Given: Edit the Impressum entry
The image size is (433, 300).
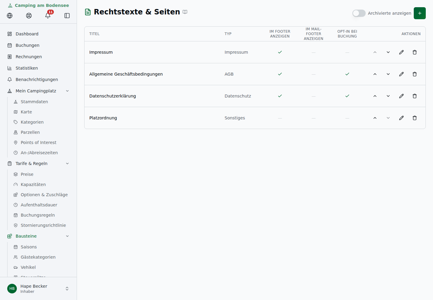Looking at the screenshot, I should (401, 52).
